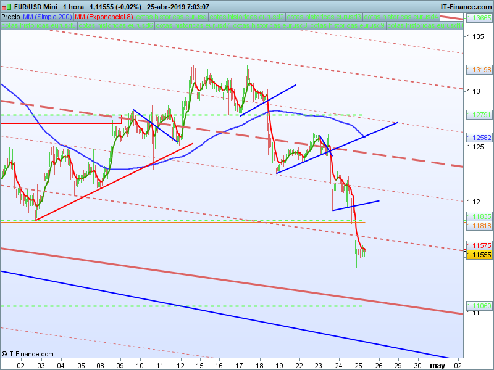This screenshot has width=494, height=370.
Task: Select the 'cotas historicas eurusd4' label
Action: 401,17
